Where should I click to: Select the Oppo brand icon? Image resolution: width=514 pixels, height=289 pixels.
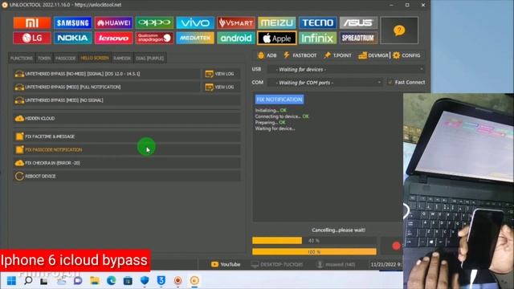154,22
